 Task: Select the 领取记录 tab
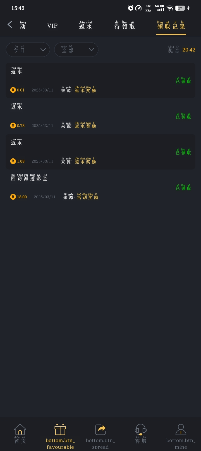pos(171,26)
